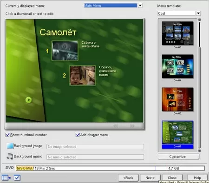Click the template list scroll down arrow

click(199, 150)
